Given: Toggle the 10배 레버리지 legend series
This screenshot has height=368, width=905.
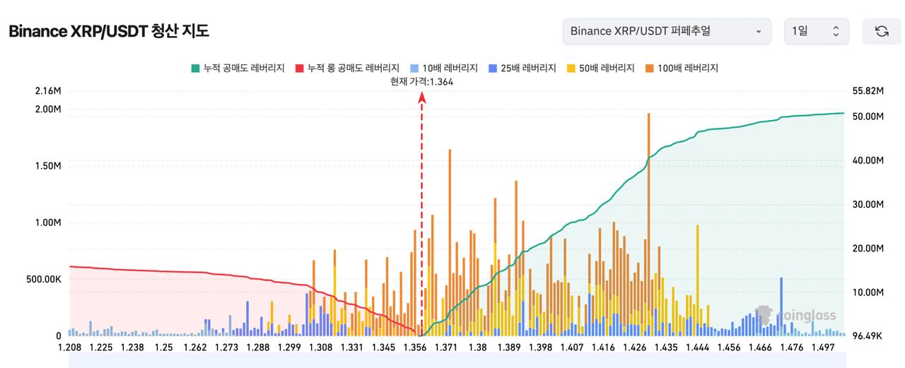Looking at the screenshot, I should [444, 69].
